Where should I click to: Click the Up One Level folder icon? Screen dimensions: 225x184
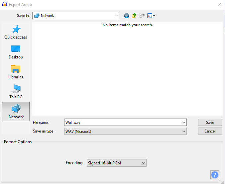click(134, 16)
